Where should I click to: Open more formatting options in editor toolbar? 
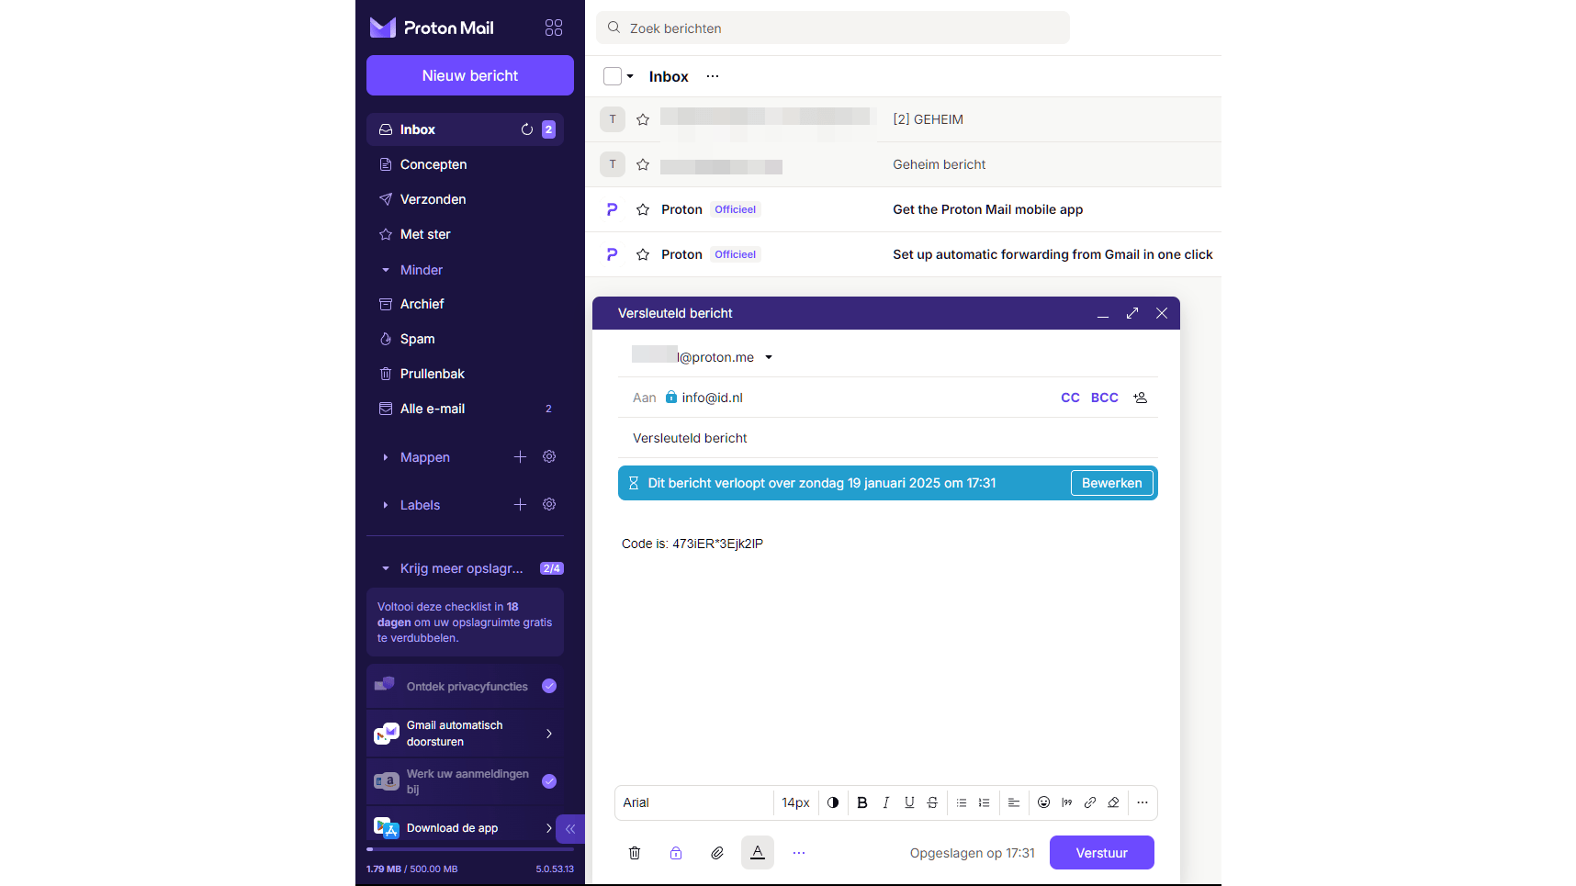click(1143, 802)
